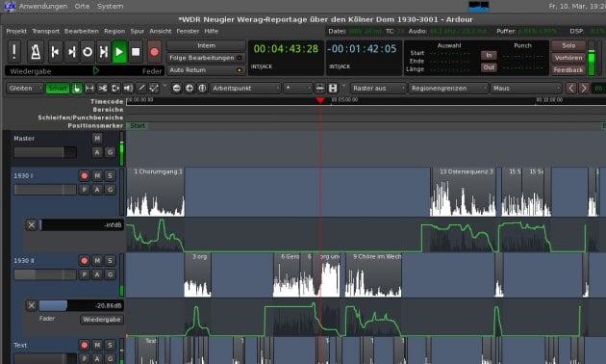The width and height of the screenshot is (606, 364).
Task: Open Wiedergabe automation mode for 1930 II
Action: pyautogui.click(x=102, y=320)
